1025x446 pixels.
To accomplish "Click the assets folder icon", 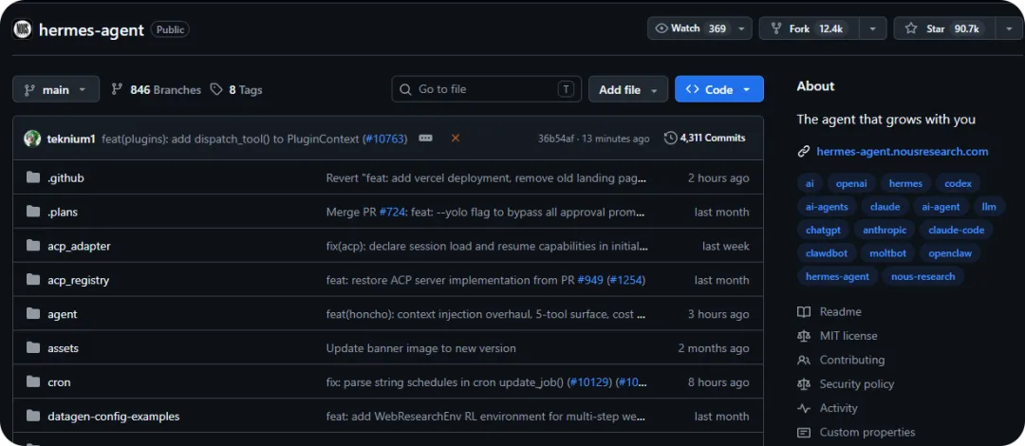I will pos(32,348).
